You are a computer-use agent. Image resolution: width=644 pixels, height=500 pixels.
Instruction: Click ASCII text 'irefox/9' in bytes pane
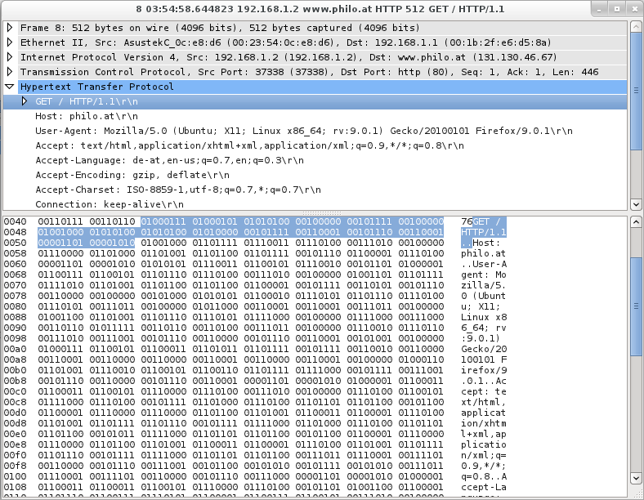pos(484,370)
